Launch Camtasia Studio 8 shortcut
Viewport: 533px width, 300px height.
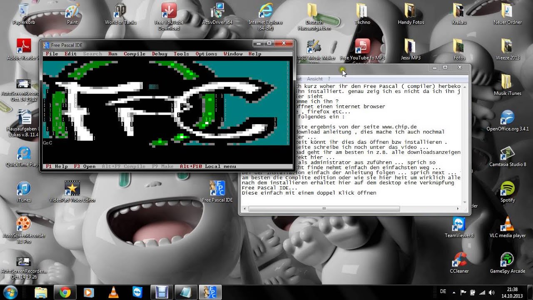click(507, 156)
